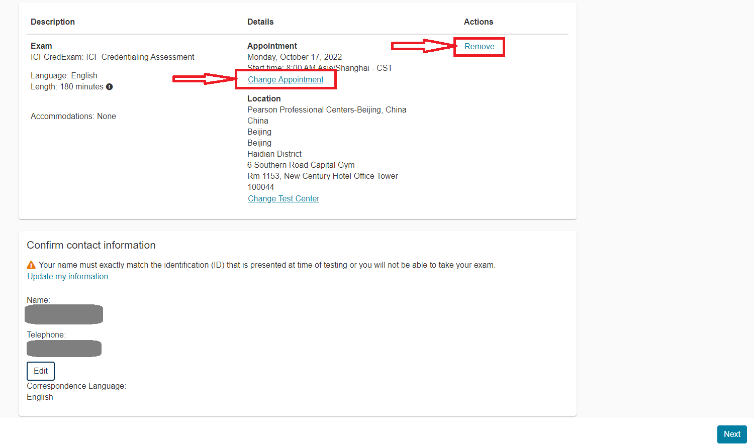The width and height of the screenshot is (754, 447).
Task: Click the orange warning triangle icon
Action: (x=31, y=265)
